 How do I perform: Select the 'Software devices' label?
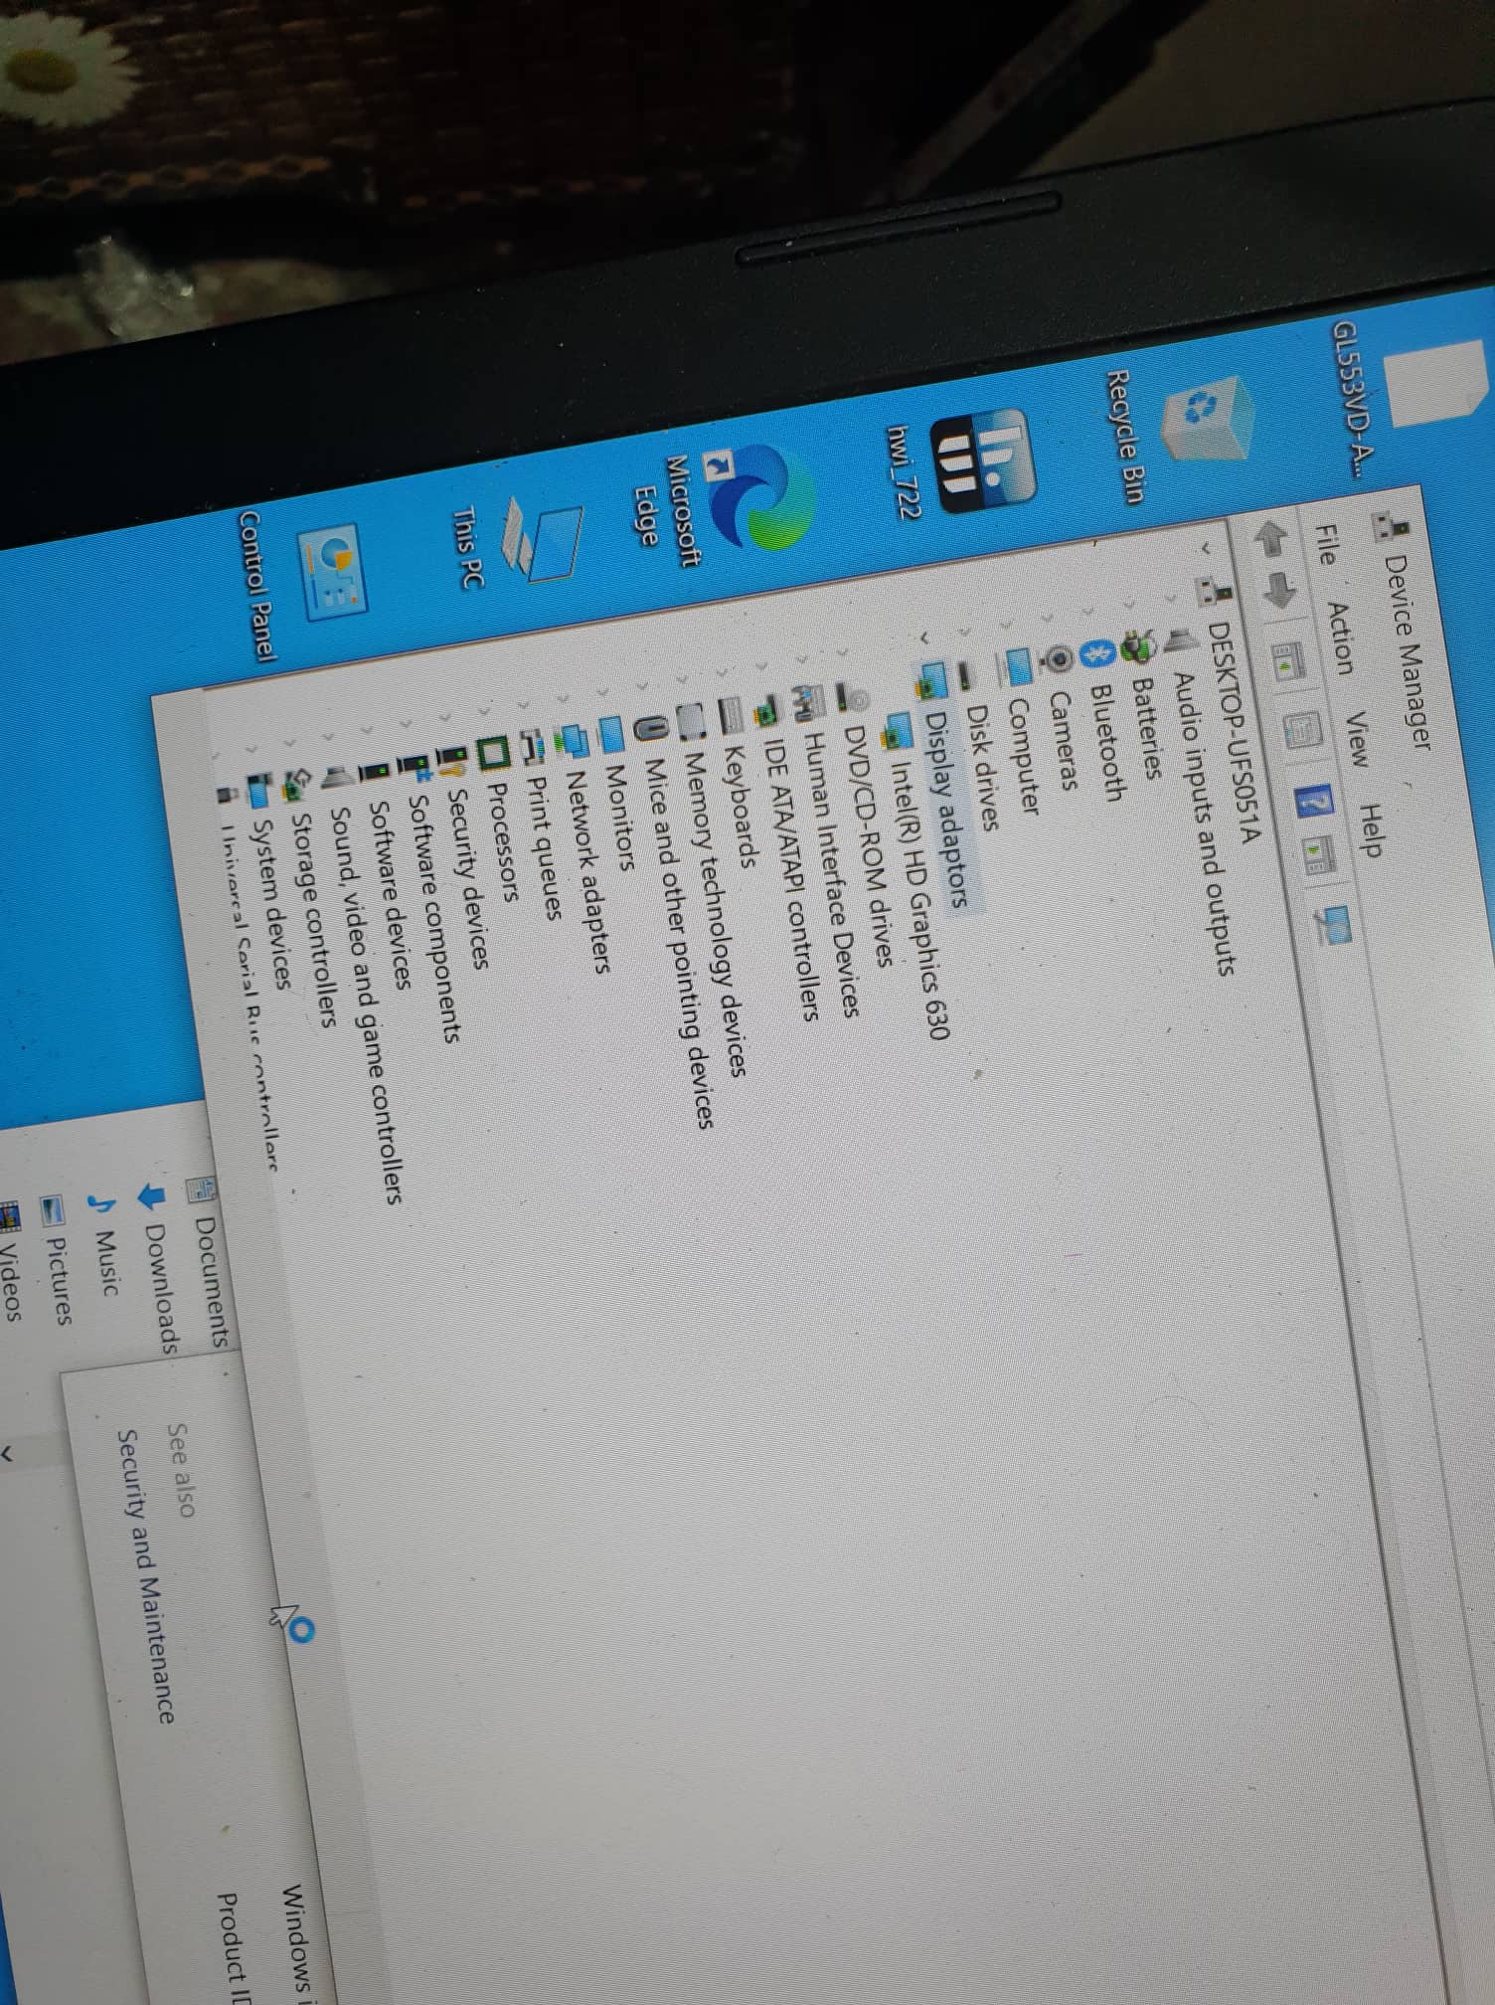(390, 893)
